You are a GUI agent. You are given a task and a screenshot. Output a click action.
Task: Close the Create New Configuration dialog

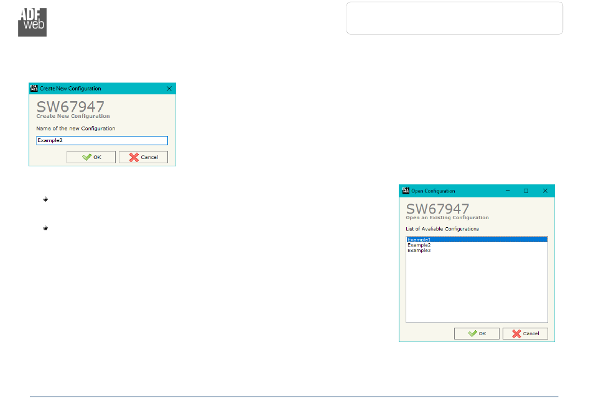(169, 89)
